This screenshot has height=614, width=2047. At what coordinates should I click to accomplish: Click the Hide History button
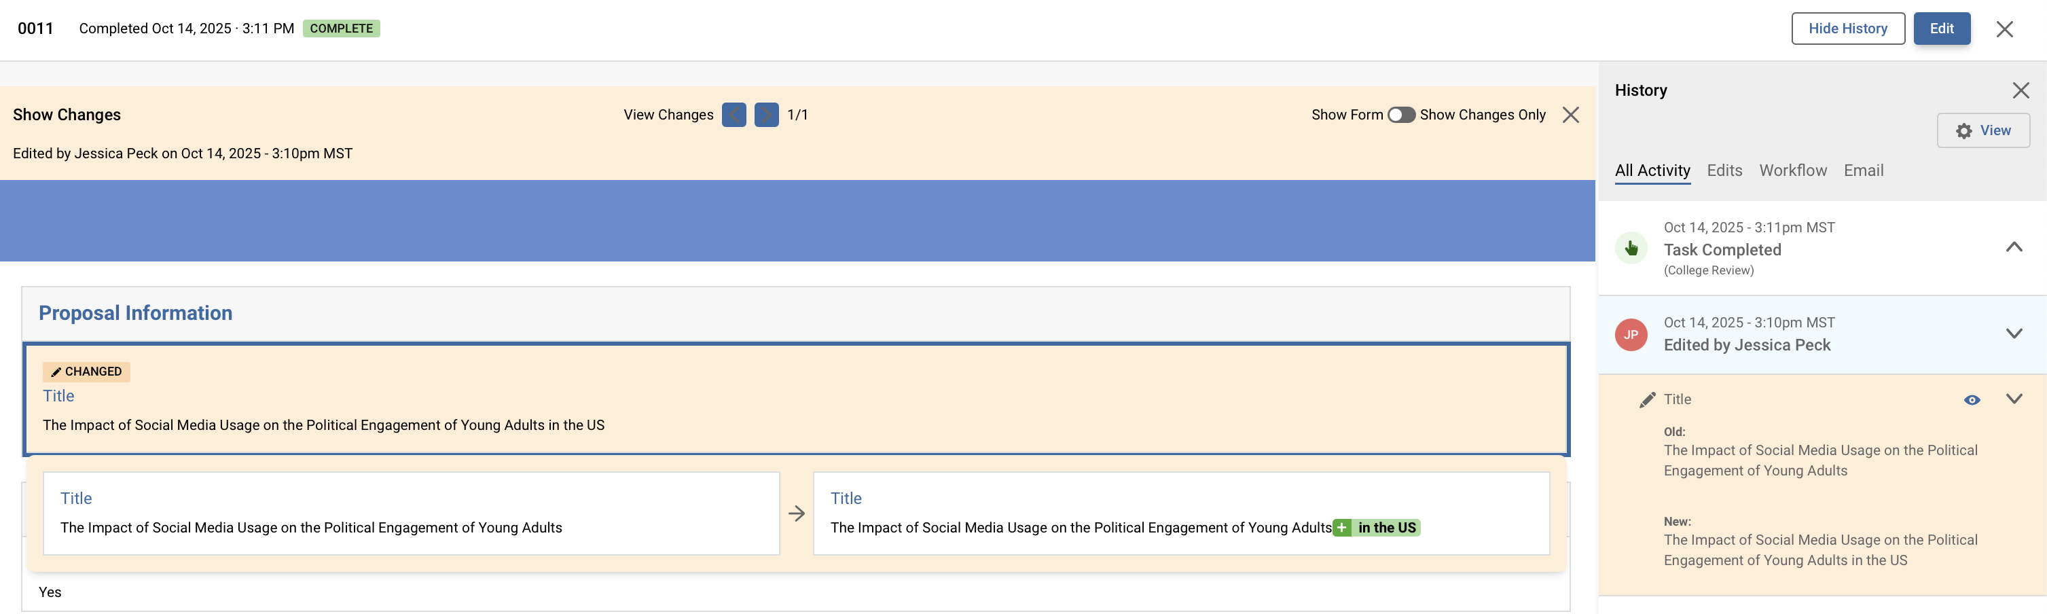pyautogui.click(x=1847, y=29)
